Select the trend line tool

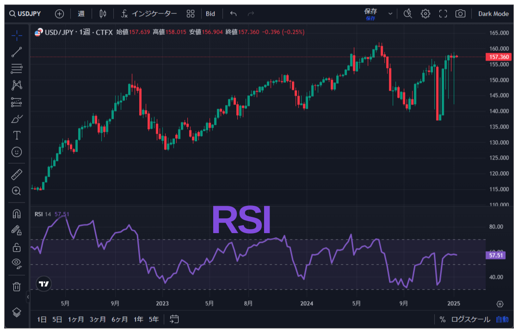click(17, 52)
